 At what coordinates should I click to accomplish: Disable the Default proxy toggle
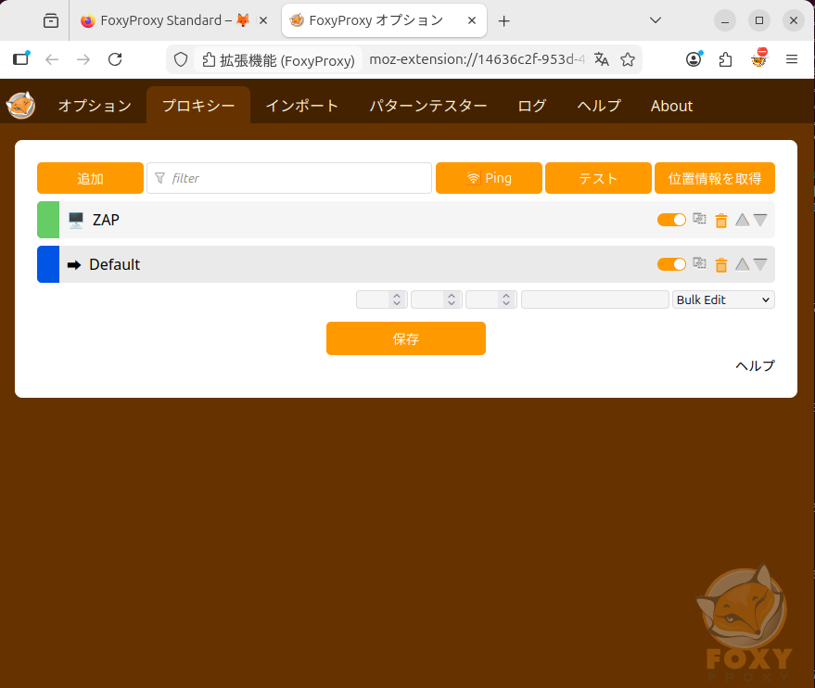(x=671, y=264)
